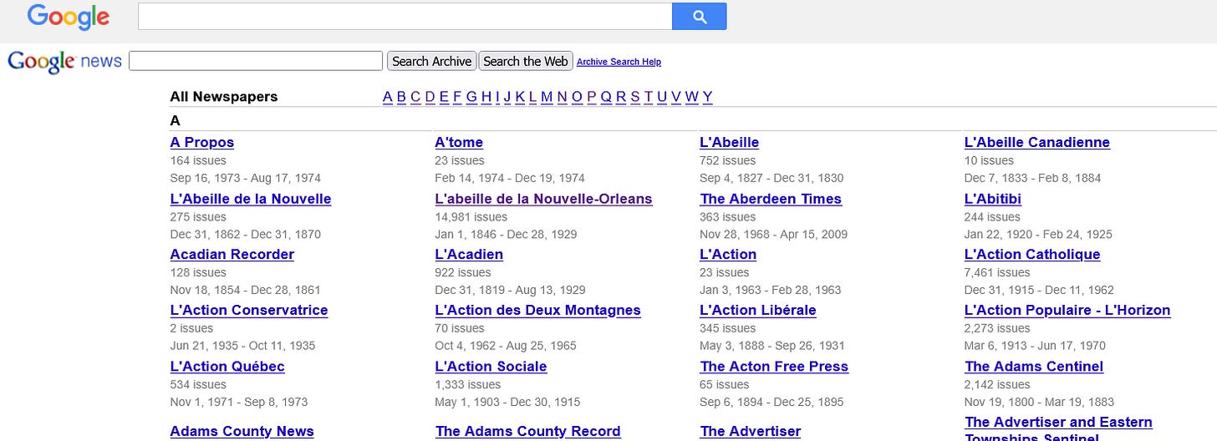1217x441 pixels.
Task: Open the L'Action Catholique link
Action: click(x=1032, y=255)
